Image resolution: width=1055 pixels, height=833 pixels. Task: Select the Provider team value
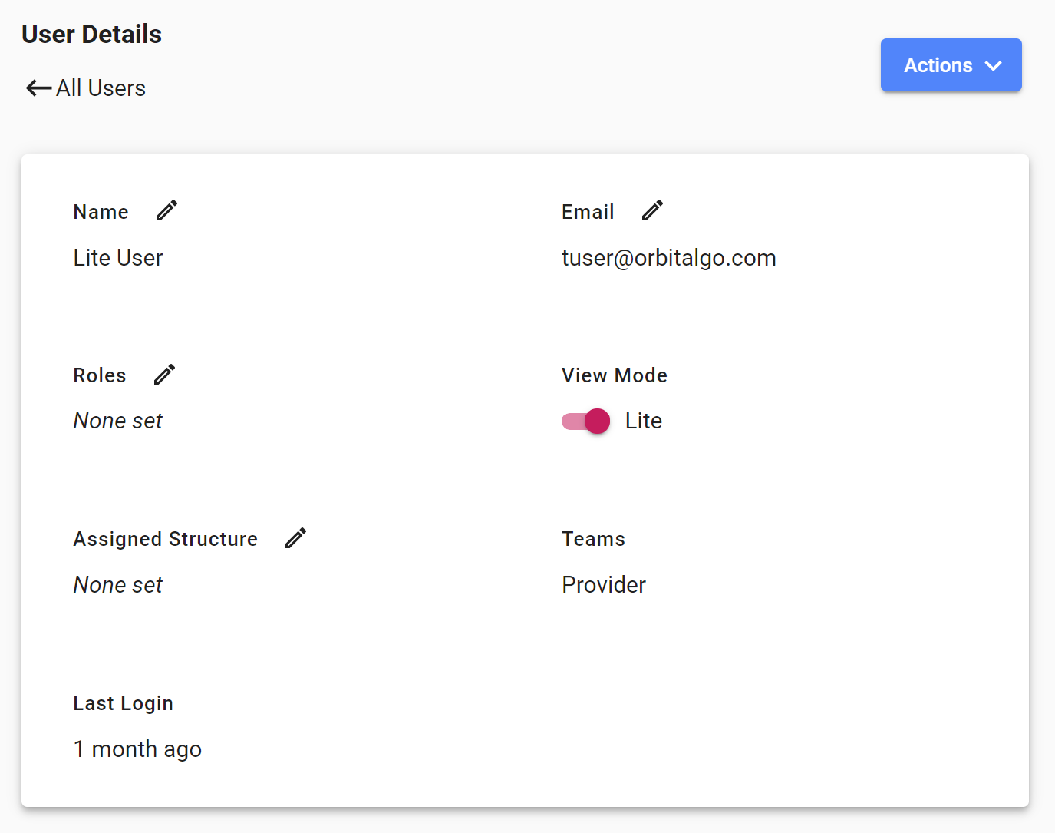tap(604, 585)
